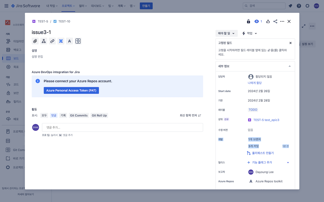Click the 기능 플래그 추가 link
The width and height of the screenshot is (324, 202).
tap(260, 163)
